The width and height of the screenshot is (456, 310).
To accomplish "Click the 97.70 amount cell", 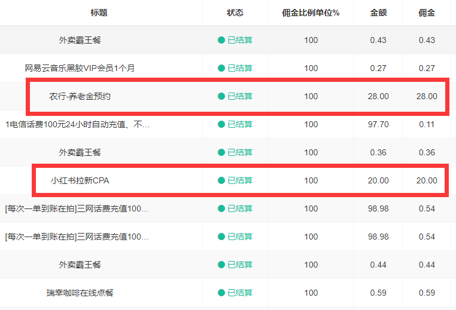I will point(378,124).
